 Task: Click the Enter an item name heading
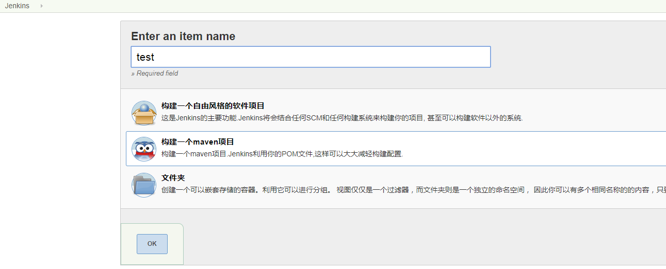coord(183,37)
